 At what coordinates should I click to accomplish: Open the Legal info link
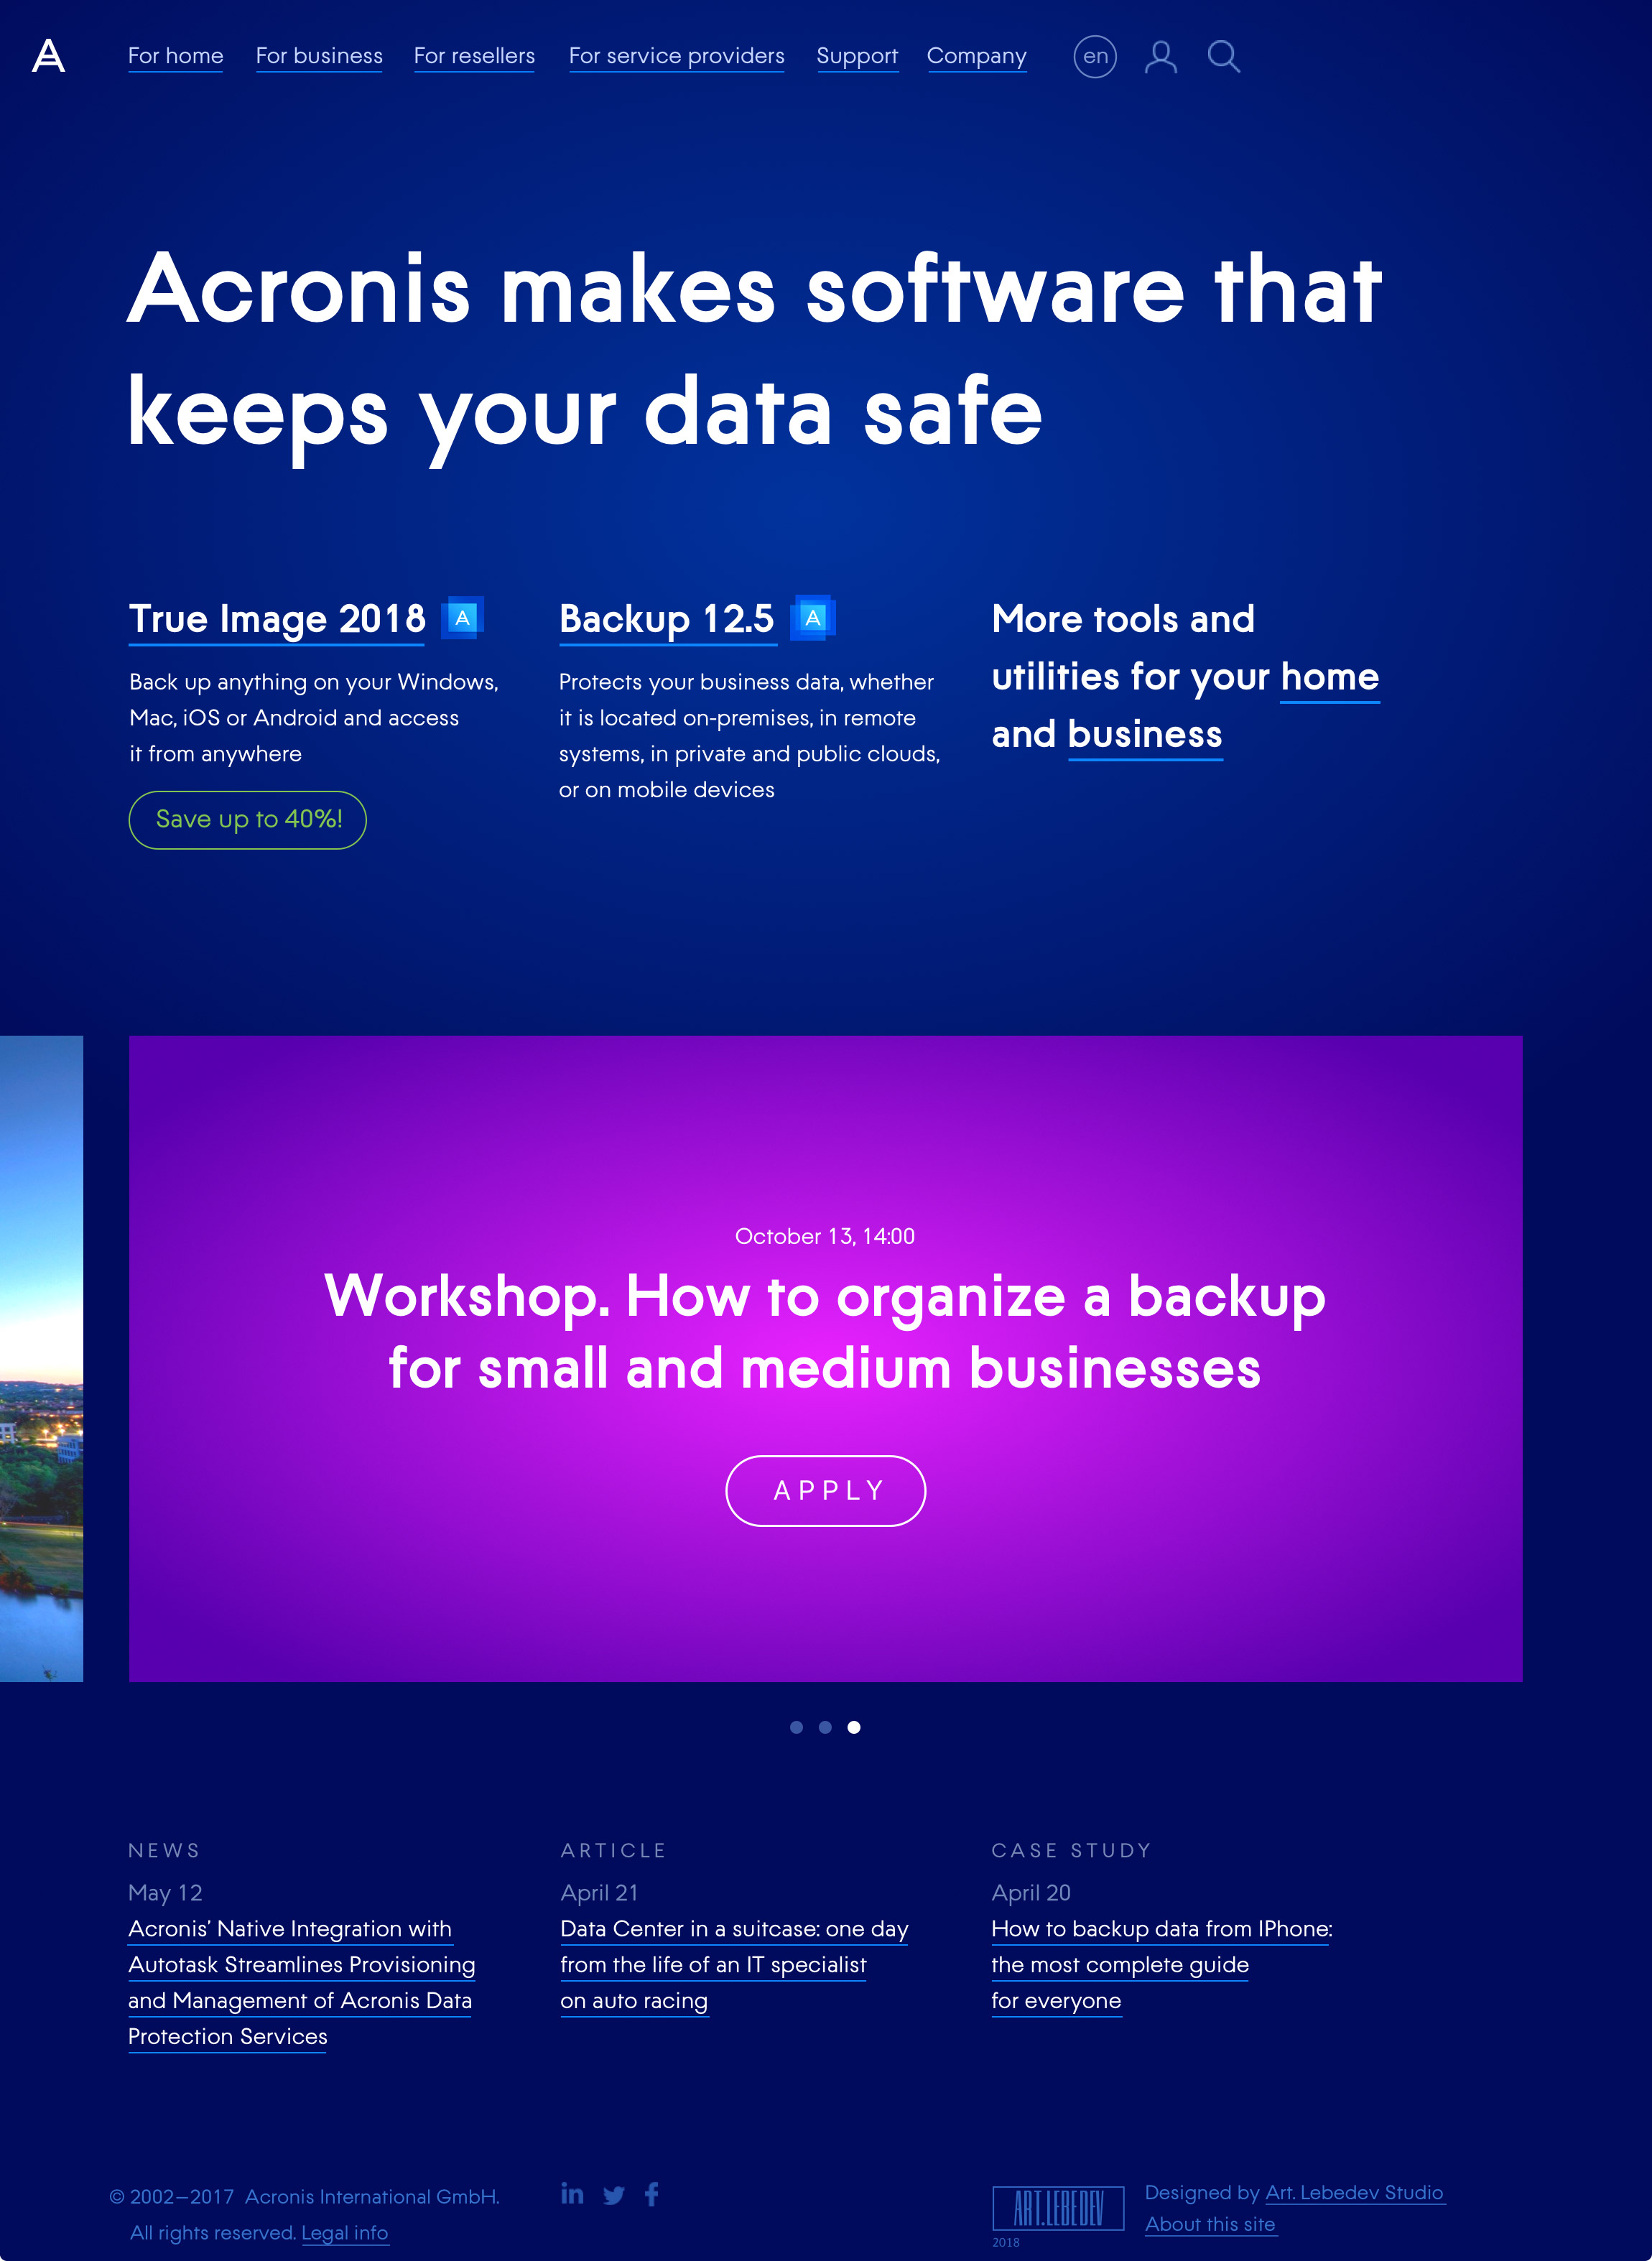point(345,2233)
